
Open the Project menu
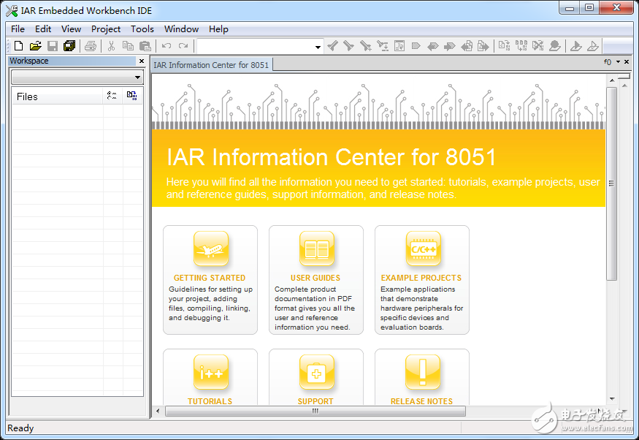[x=106, y=29]
